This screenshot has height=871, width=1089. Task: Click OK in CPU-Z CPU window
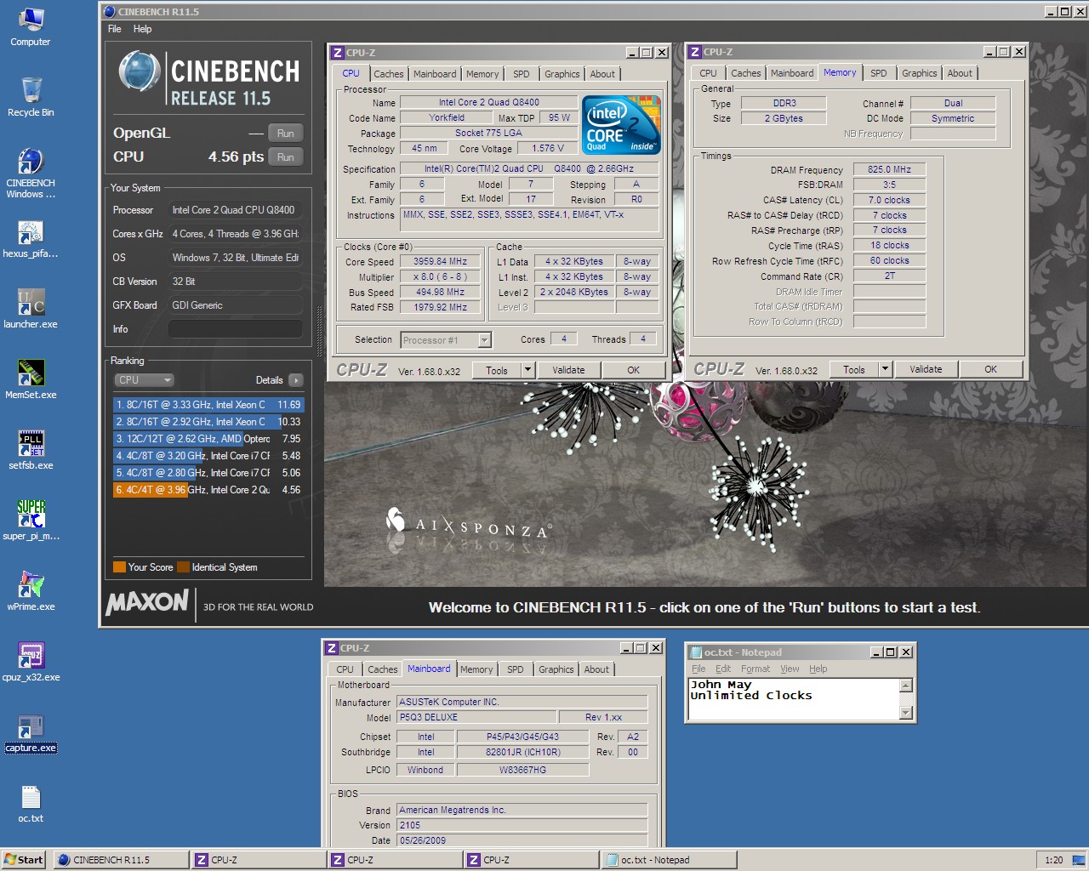pyautogui.click(x=633, y=370)
